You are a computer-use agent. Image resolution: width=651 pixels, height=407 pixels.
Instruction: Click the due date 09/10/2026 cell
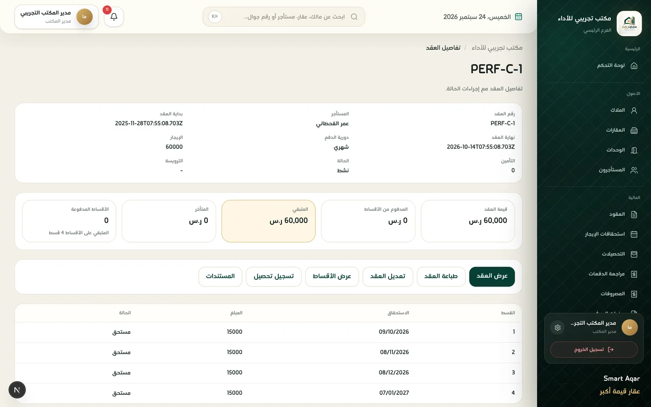click(394, 332)
